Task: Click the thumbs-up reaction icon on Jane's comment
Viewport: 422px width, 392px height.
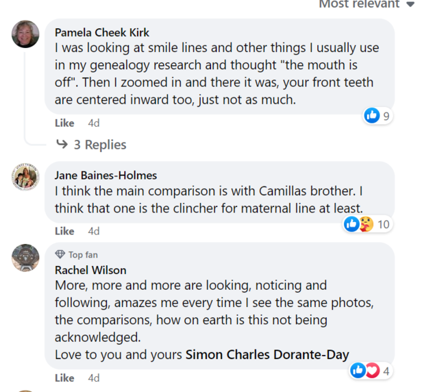Action: click(x=351, y=224)
